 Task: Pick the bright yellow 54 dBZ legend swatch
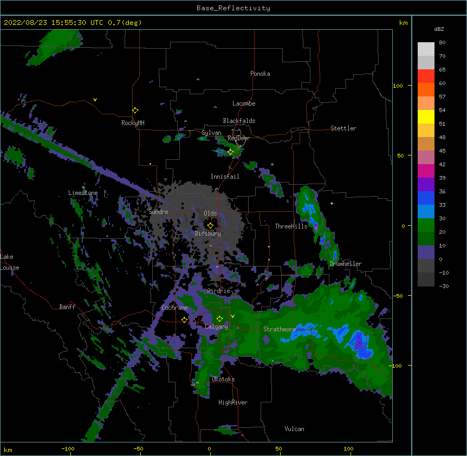pyautogui.click(x=426, y=116)
